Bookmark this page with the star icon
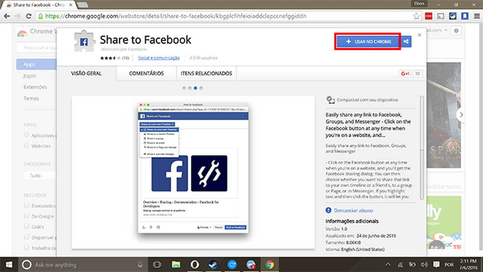The image size is (483, 272). (416, 16)
